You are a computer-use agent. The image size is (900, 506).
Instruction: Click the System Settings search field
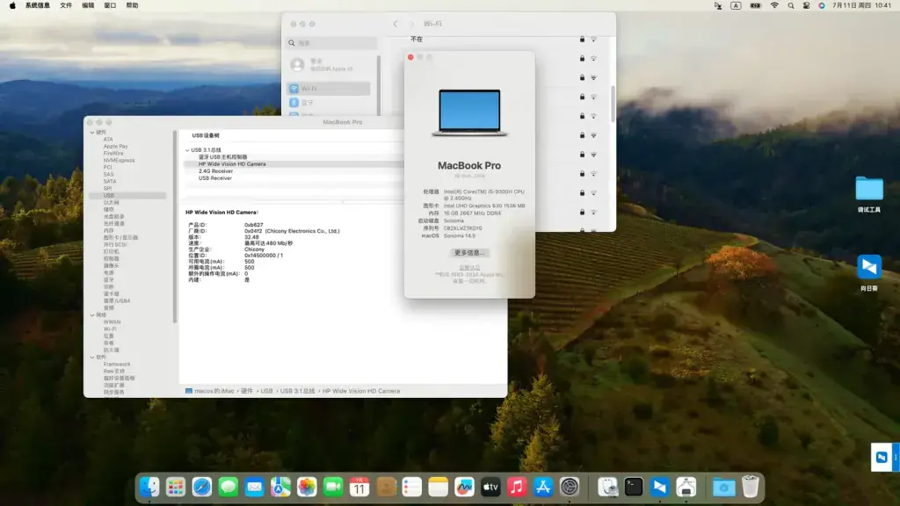pos(331,43)
